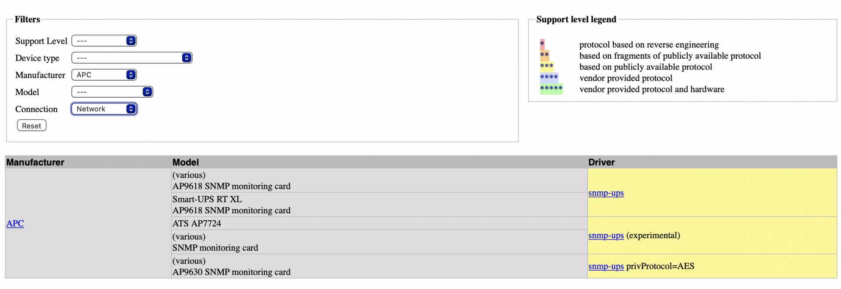Click the three-star yellow legend swatch
Screen dimensions: 841x289
[547, 67]
